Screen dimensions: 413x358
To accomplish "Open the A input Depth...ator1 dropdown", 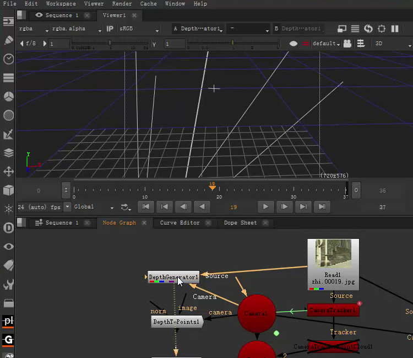I will (198, 29).
